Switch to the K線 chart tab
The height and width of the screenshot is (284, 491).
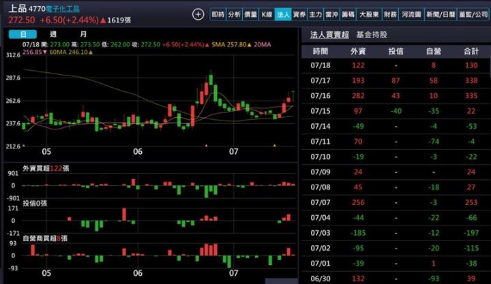tap(267, 14)
